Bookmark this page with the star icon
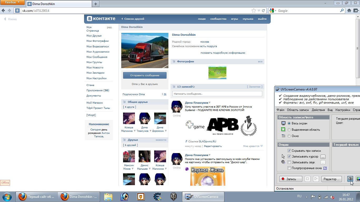This screenshot has height=202, width=360. pos(254,11)
